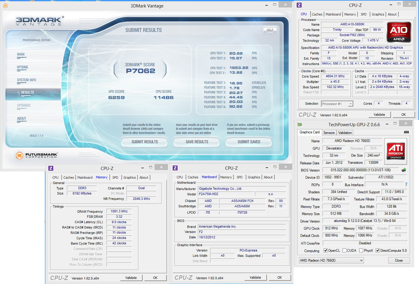Open the AMD Radeon HD 7660D dropdown

click(x=331, y=260)
